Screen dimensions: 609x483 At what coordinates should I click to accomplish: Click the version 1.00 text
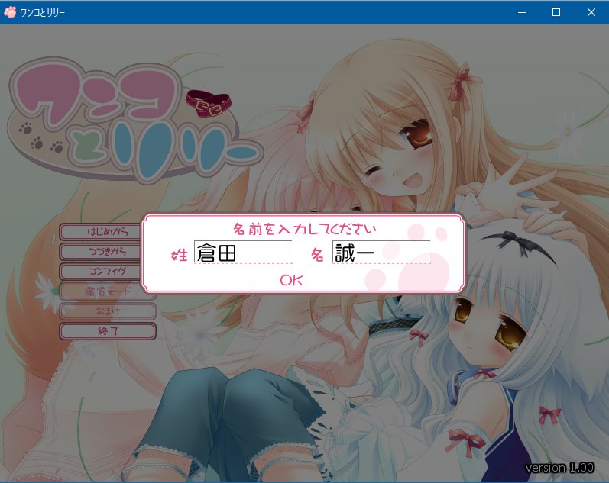coord(559,468)
